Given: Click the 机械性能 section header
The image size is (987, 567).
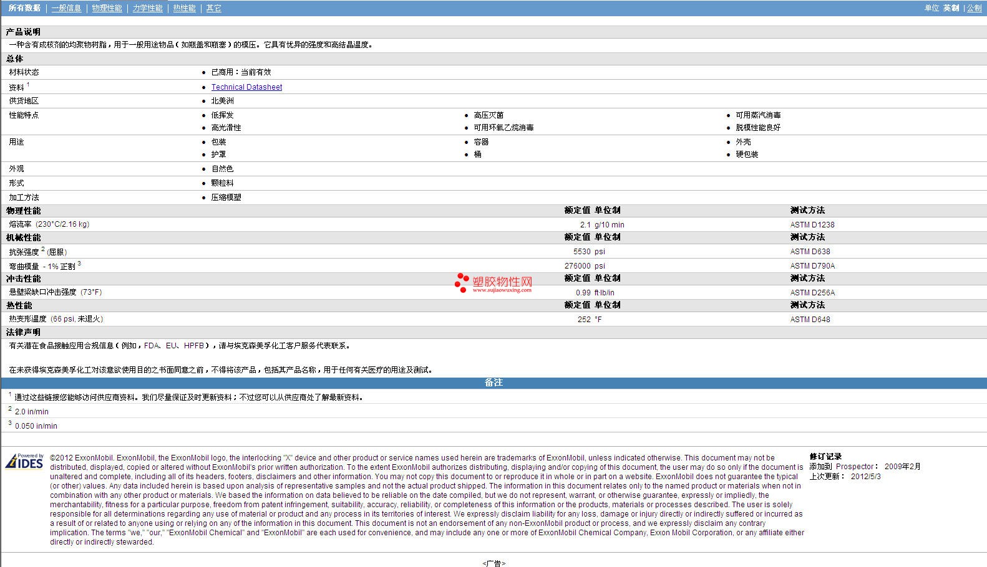Looking at the screenshot, I should pyautogui.click(x=23, y=238).
